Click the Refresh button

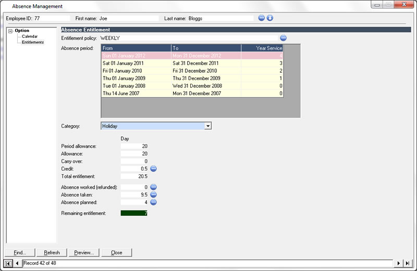[52, 253]
